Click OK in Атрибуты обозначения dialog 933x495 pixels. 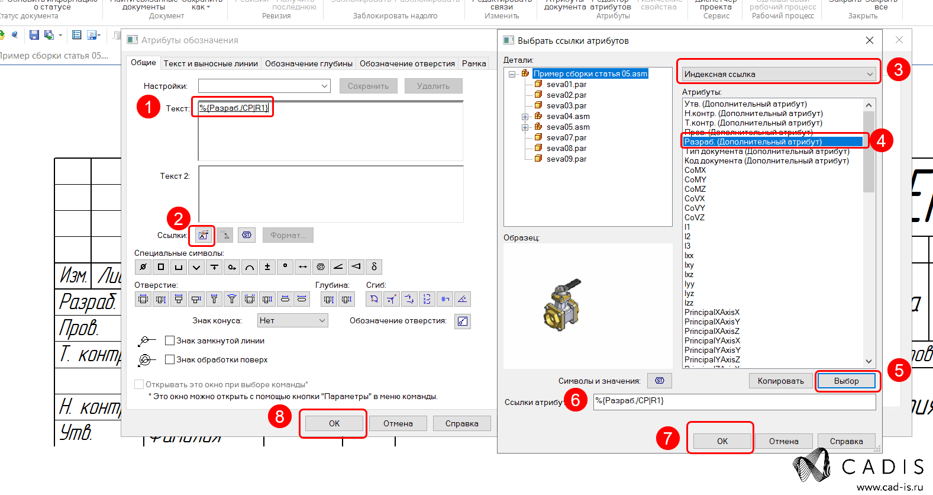coord(334,423)
